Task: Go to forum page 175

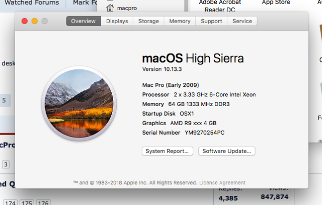Action: pyautogui.click(x=27, y=202)
